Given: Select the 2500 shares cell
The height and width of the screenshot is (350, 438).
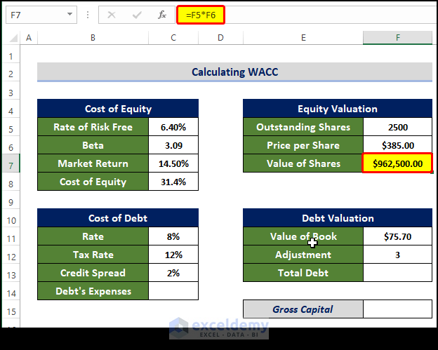Looking at the screenshot, I should tap(398, 127).
